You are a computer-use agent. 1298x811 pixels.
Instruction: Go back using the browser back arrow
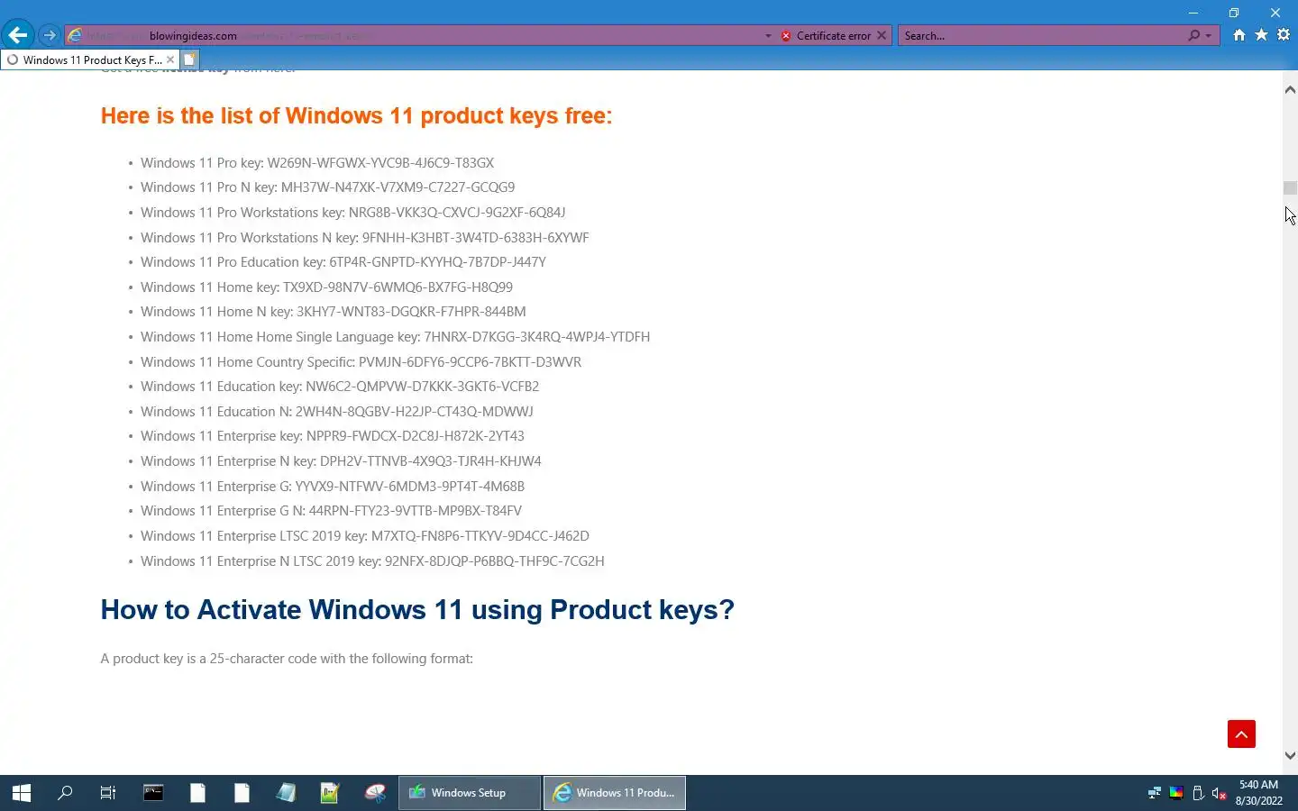(18, 35)
